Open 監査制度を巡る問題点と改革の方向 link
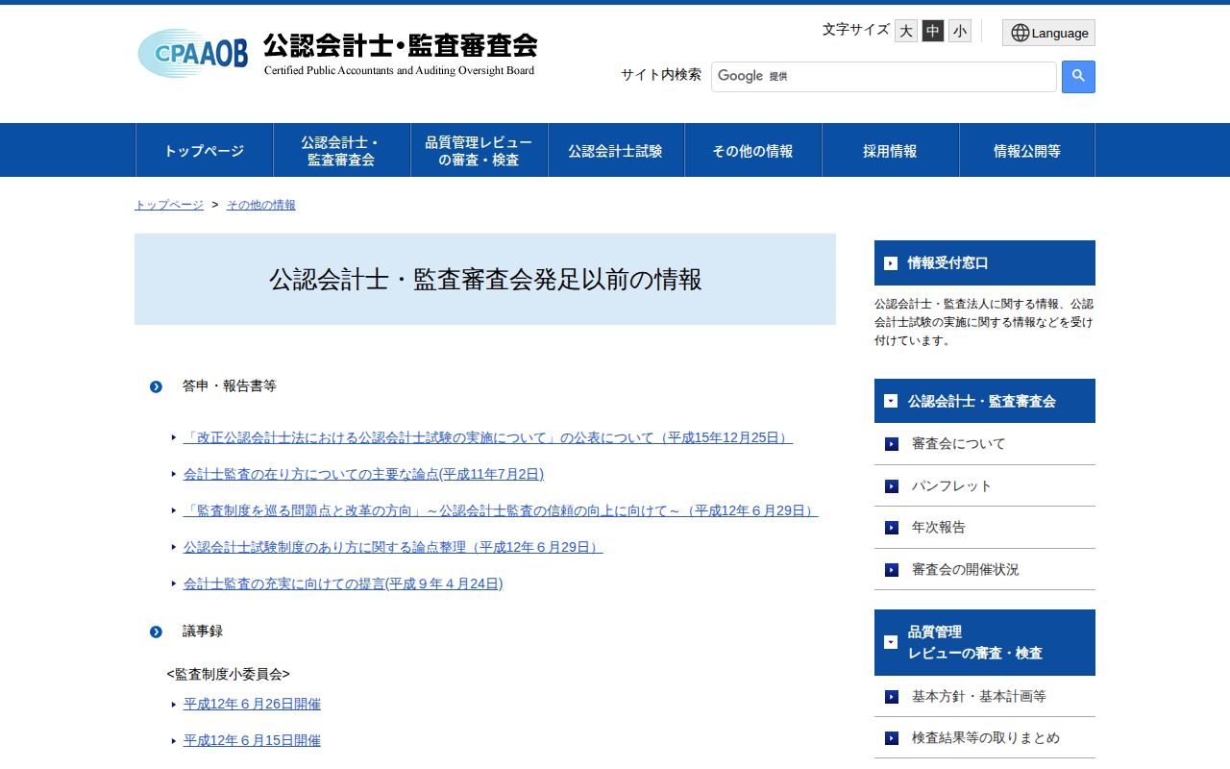The image size is (1230, 769). [501, 510]
